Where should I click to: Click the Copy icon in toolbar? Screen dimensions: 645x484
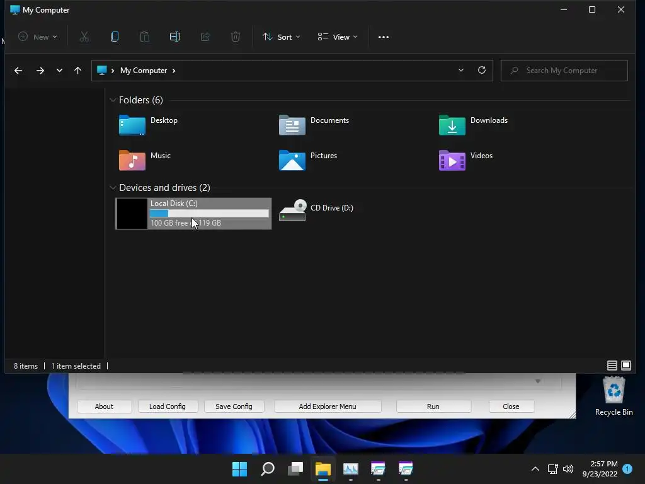(x=115, y=37)
